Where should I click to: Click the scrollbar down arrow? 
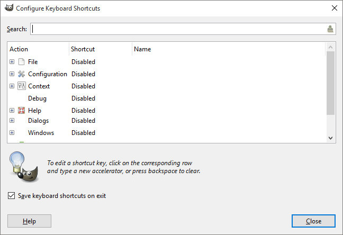(331, 138)
